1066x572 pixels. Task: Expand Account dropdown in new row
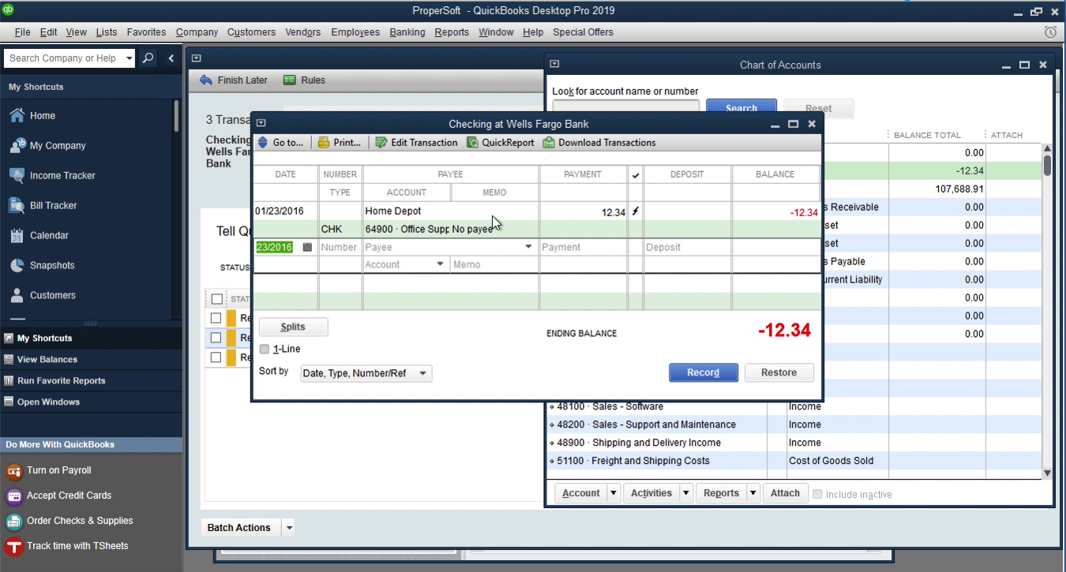440,264
